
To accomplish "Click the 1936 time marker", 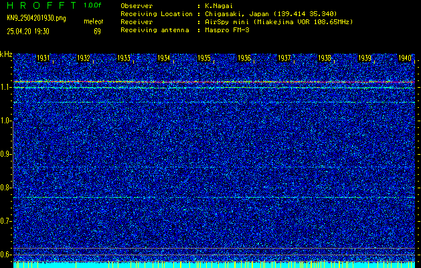I will 244,58.
